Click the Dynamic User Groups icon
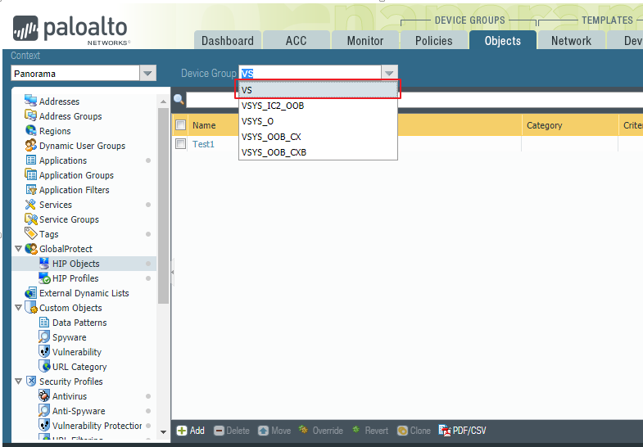This screenshot has height=447, width=643. [x=31, y=145]
